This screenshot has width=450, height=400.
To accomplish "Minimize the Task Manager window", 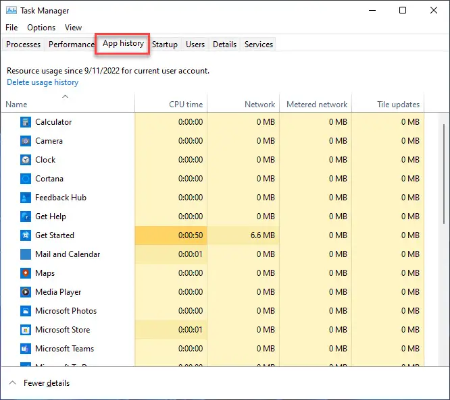I will pyautogui.click(x=372, y=11).
